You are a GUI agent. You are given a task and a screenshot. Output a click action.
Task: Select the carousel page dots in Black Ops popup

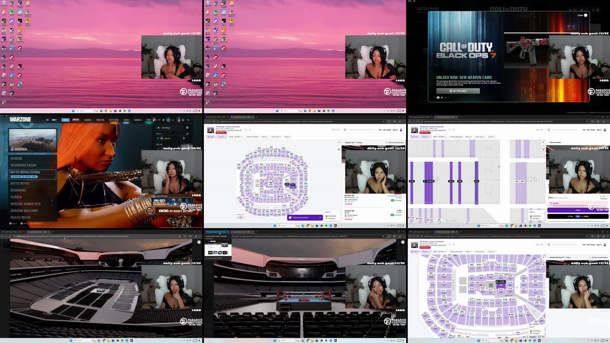pos(445,98)
